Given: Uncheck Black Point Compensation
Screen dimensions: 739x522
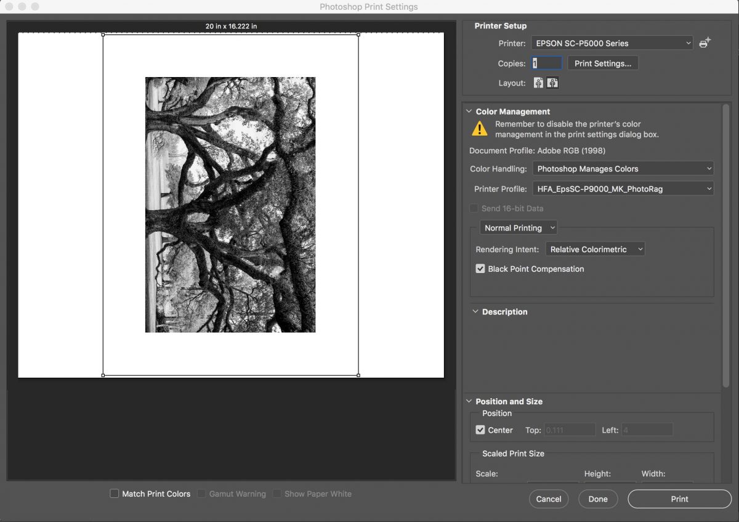Looking at the screenshot, I should [480, 269].
